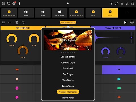The width and height of the screenshot is (136, 102).
Task: Add a new track with plus button
Action: (x=127, y=13)
